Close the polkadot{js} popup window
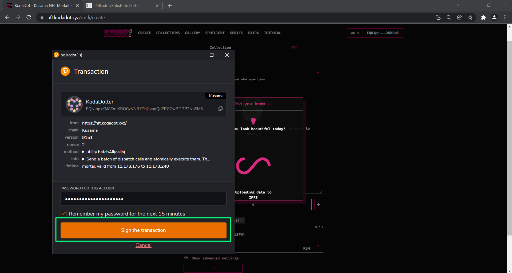The width and height of the screenshot is (512, 273). pyautogui.click(x=227, y=55)
